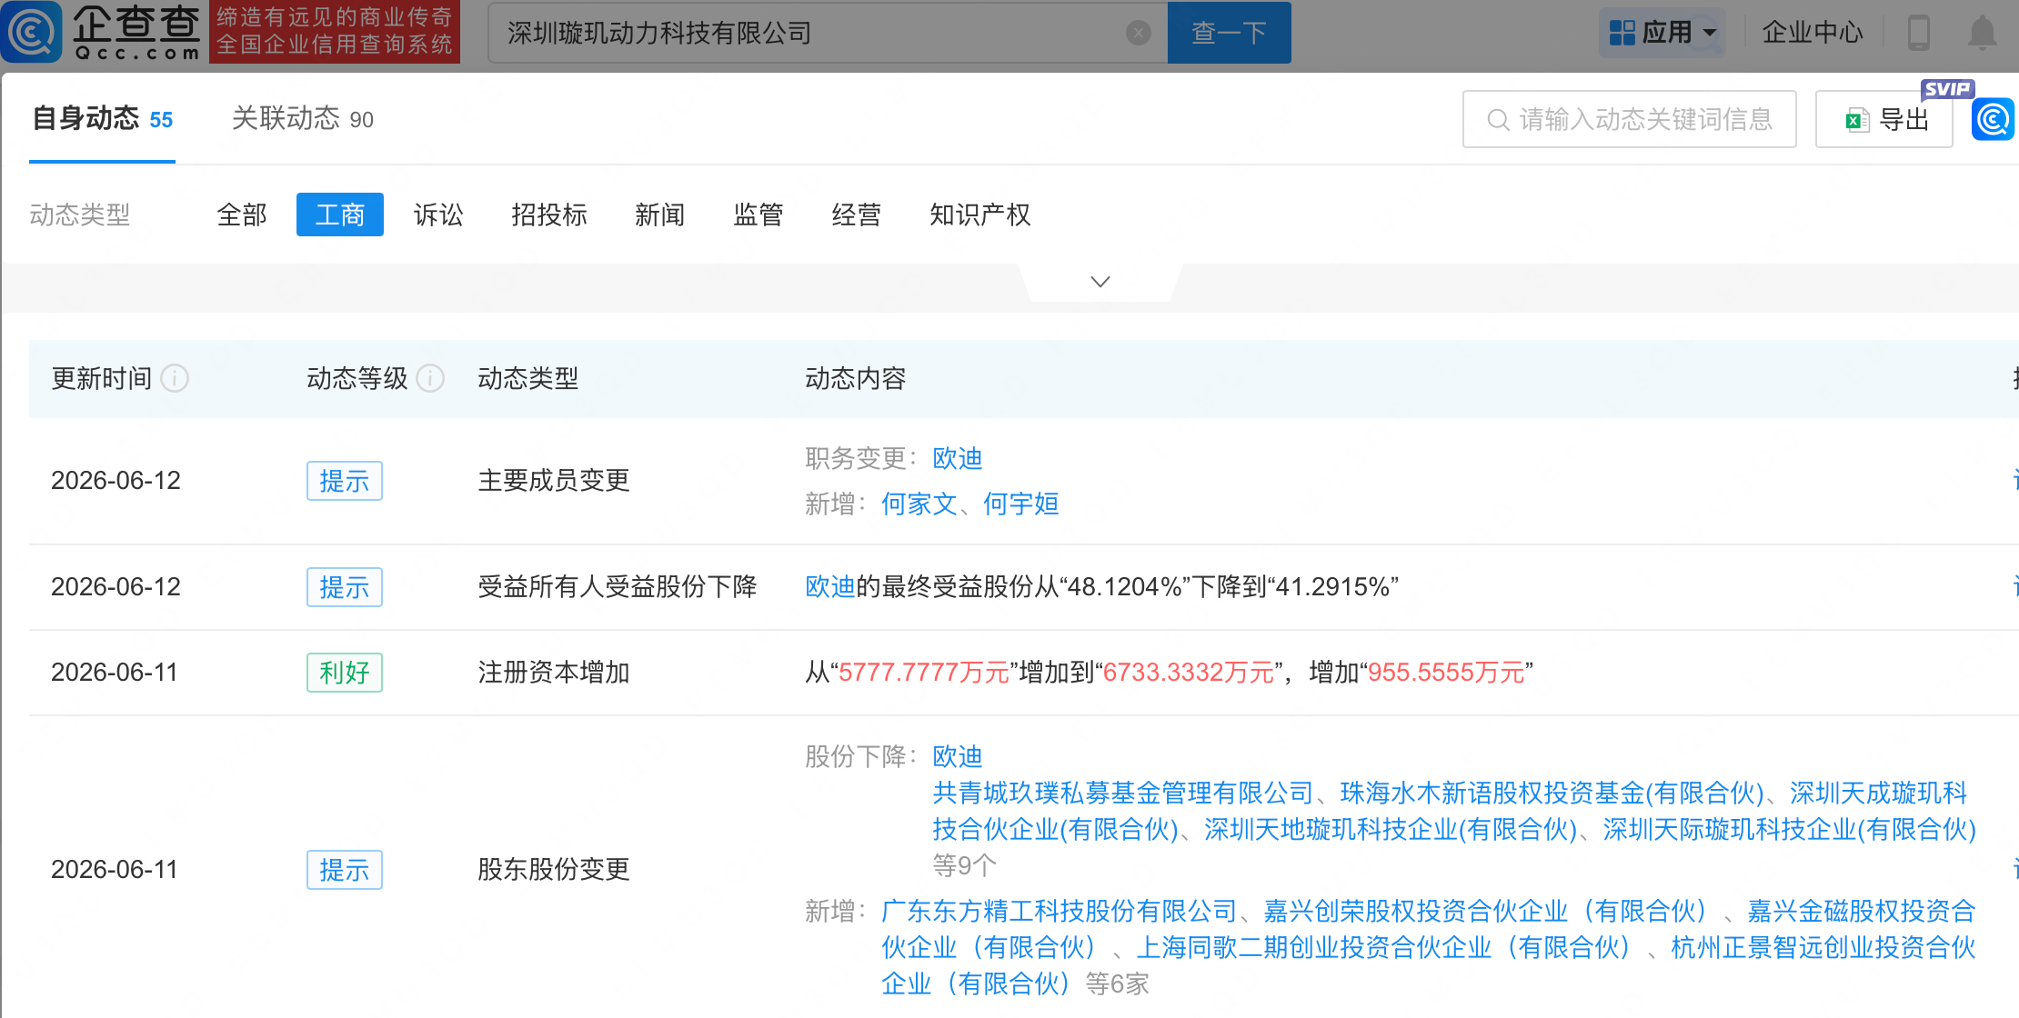Click 股东股份变更 type cell

554,870
